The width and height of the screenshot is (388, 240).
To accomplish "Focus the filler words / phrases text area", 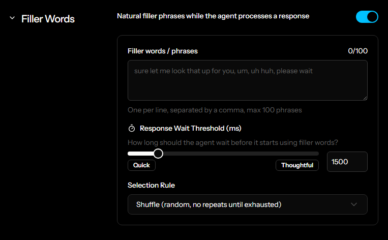I will 247,80.
